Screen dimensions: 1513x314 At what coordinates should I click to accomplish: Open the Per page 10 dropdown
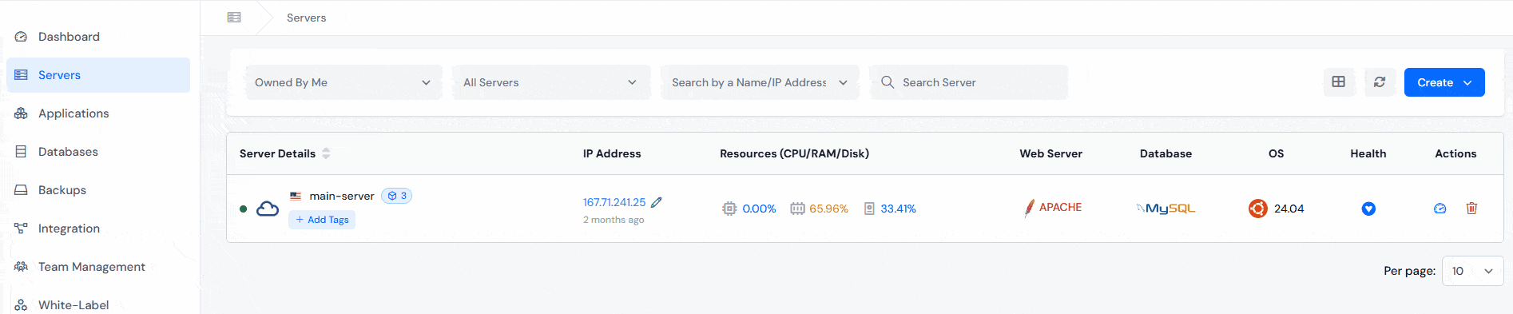click(1472, 271)
